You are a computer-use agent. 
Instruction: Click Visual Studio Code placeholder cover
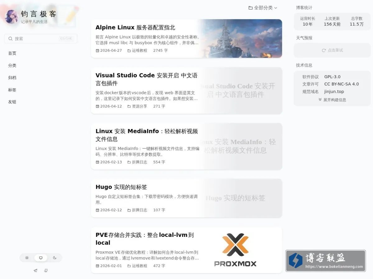(x=241, y=91)
